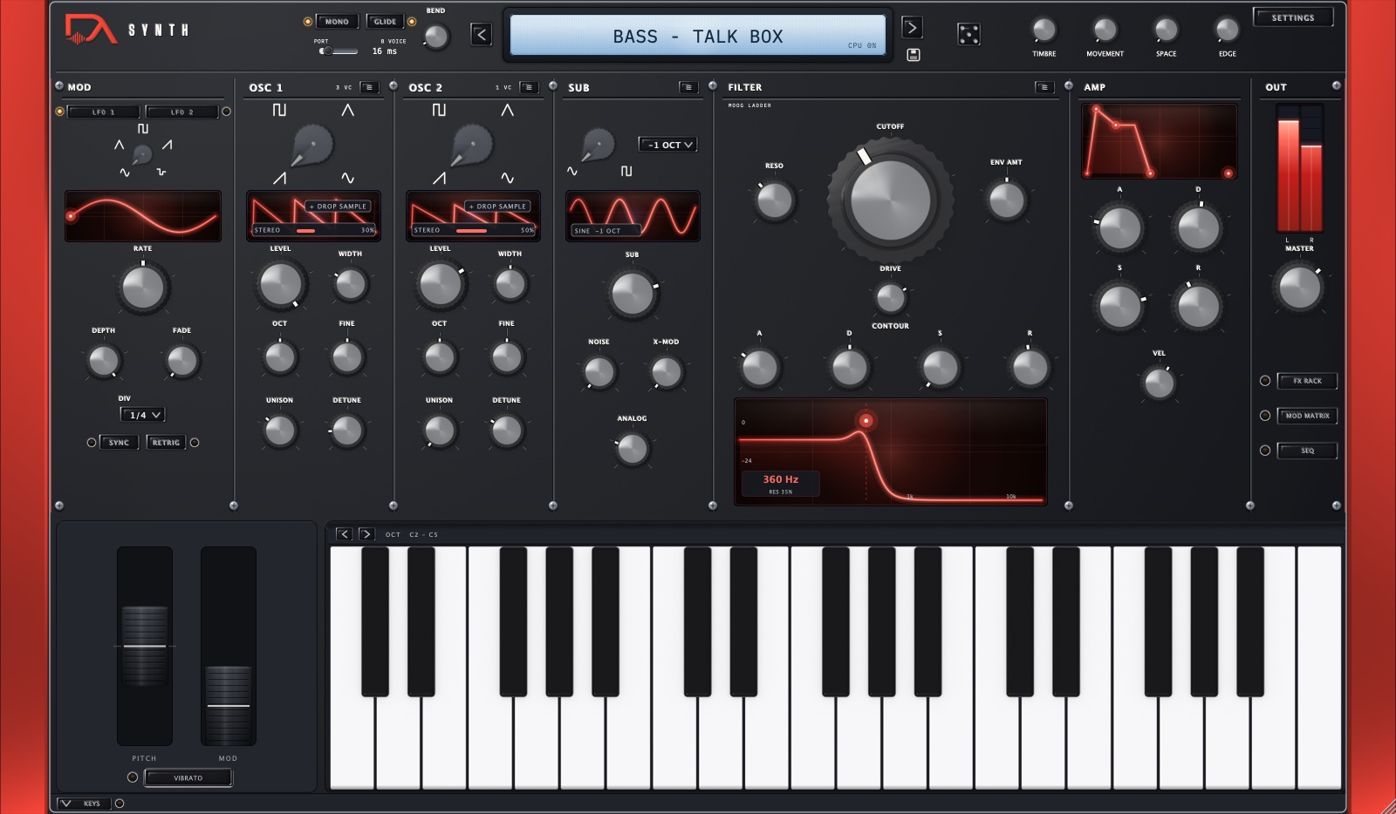Click the filter CUTOFF knob
1396x814 pixels.
(890, 200)
